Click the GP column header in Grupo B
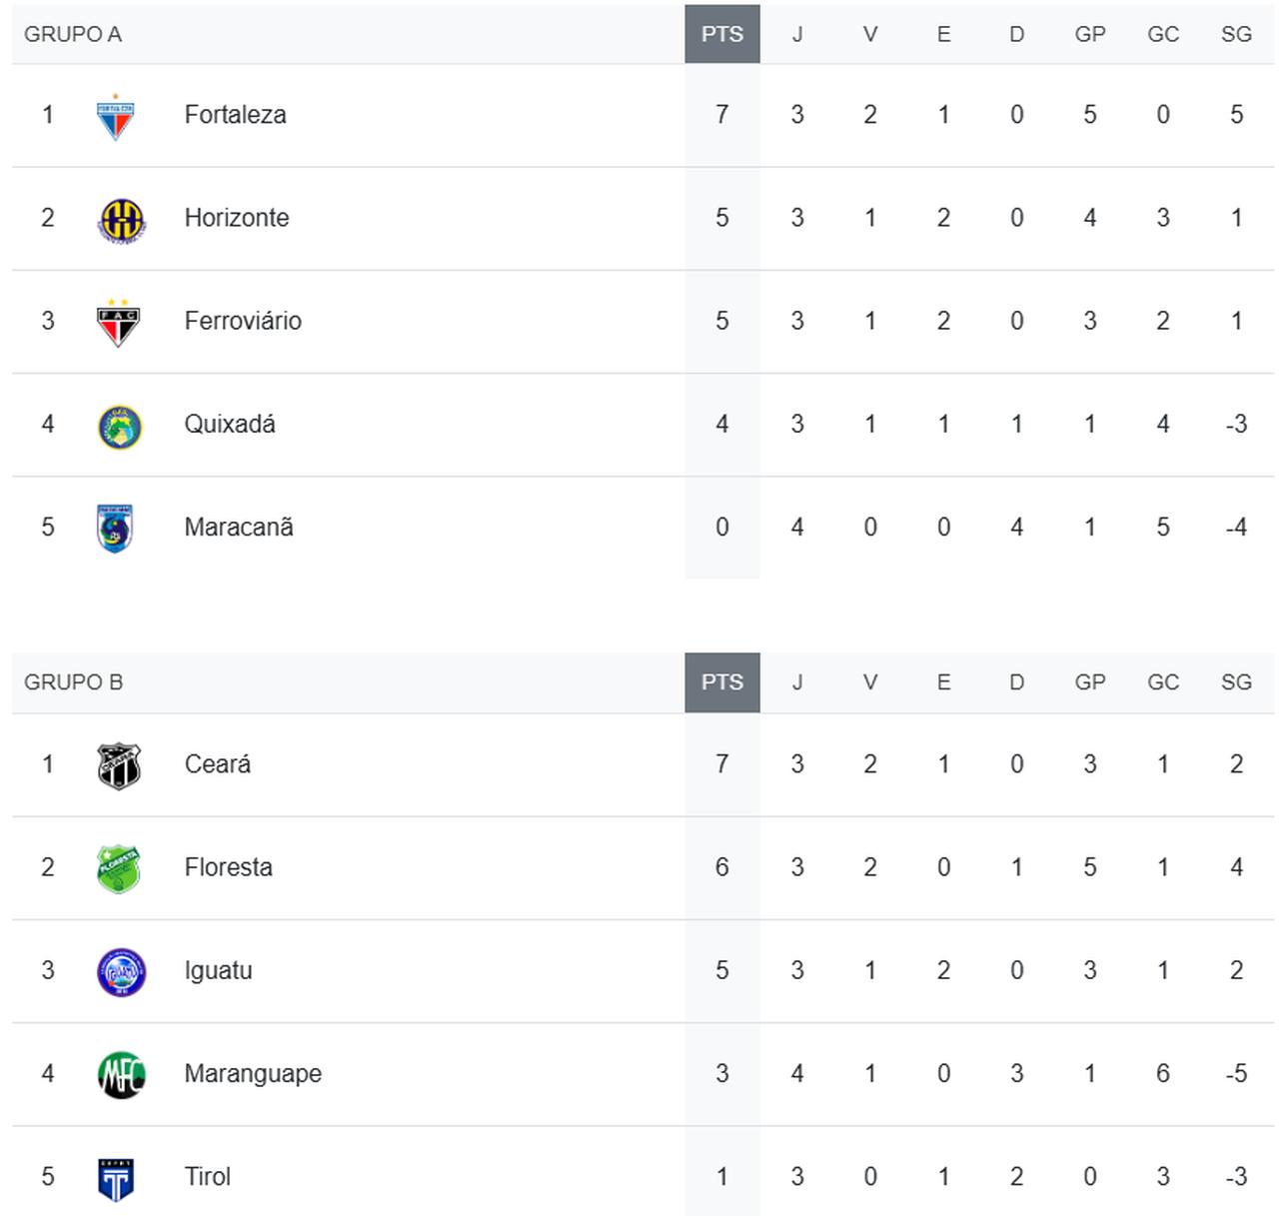Screen dimensions: 1279x1216 pos(1089,682)
